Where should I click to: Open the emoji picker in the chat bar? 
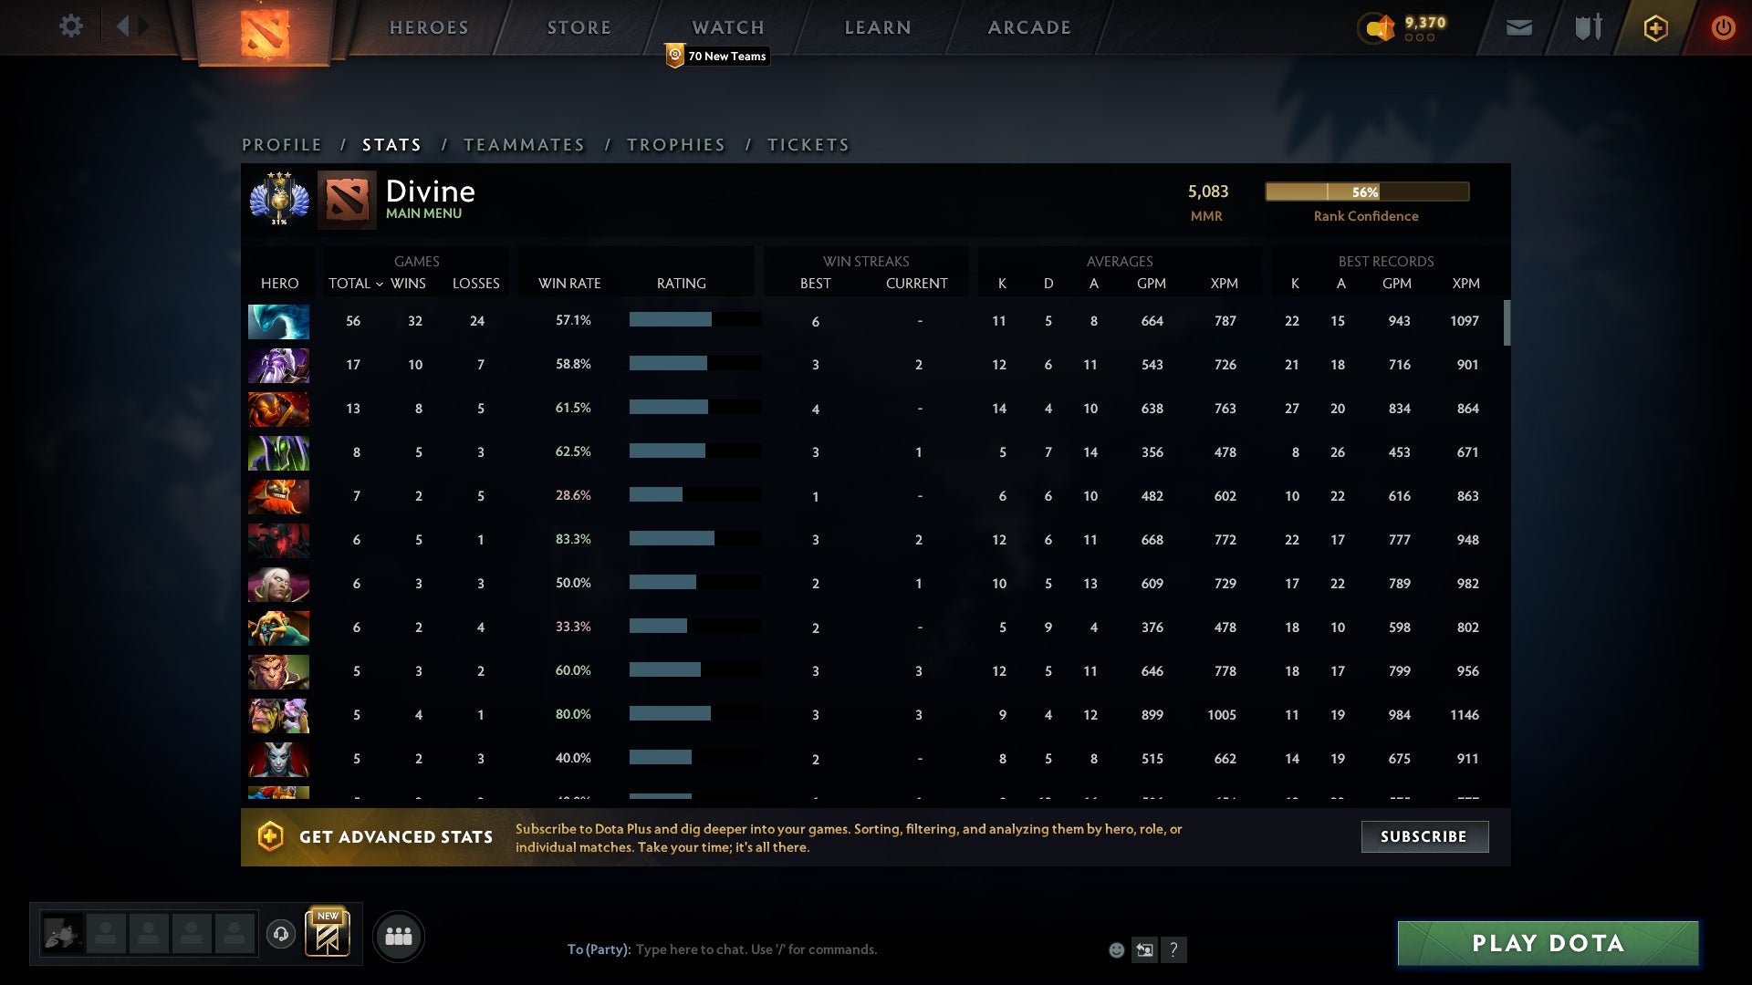(x=1115, y=949)
